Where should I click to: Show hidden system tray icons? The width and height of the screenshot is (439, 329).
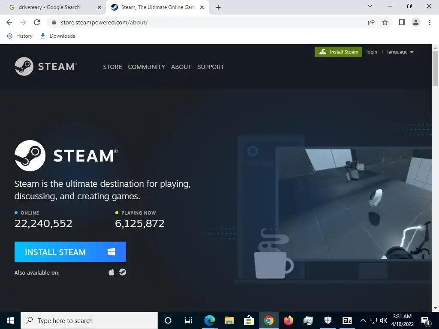[x=363, y=320]
